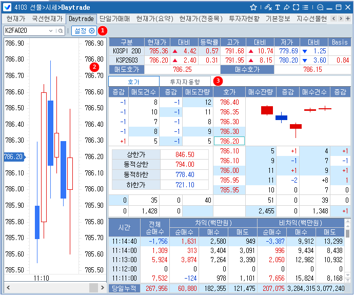Click the 설정 settings button
The width and height of the screenshot is (354, 295).
84,30
